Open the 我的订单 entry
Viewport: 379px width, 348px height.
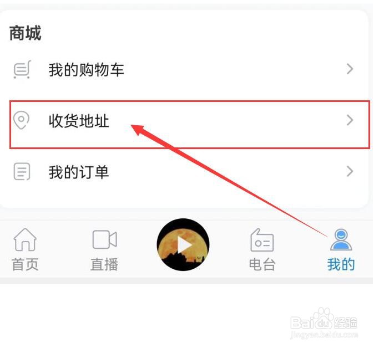point(184,172)
